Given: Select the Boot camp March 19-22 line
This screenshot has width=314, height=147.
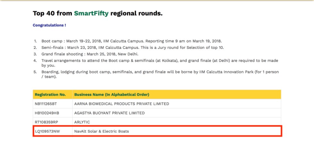Looking at the screenshot, I should coord(131,41).
